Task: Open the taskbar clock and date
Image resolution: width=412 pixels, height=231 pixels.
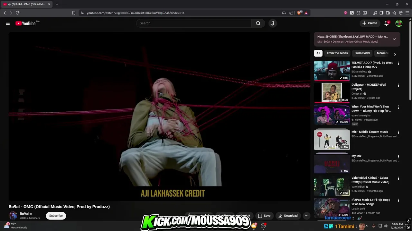Action: click(397, 226)
